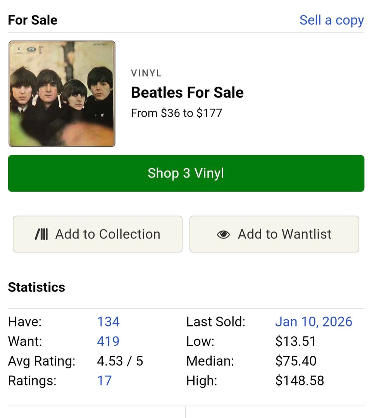The image size is (372, 418).
Task: Click the Median price $75.40 value
Action: [x=296, y=361]
